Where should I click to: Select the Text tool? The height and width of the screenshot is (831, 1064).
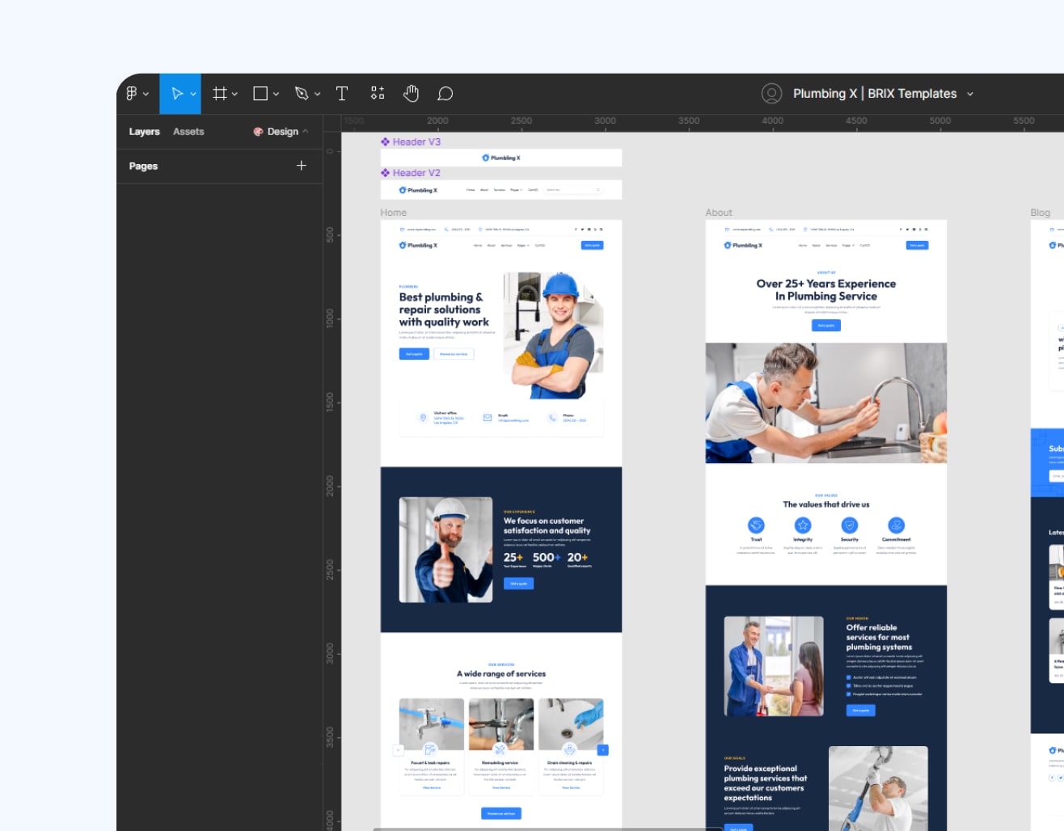[x=342, y=93]
